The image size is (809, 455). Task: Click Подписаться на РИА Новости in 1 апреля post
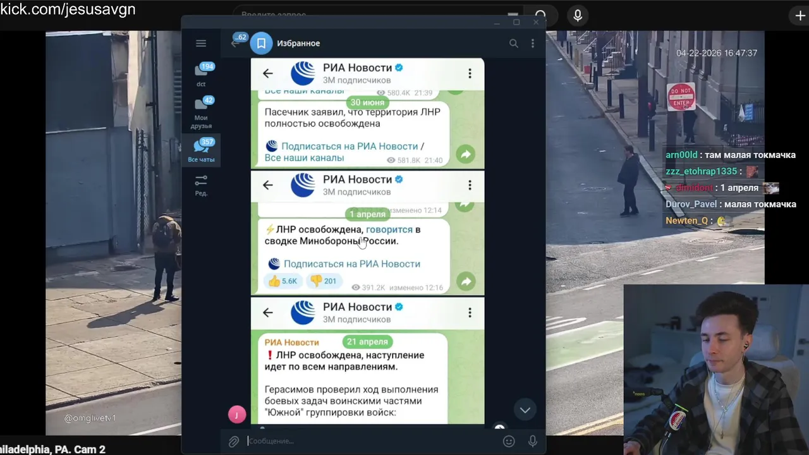352,264
